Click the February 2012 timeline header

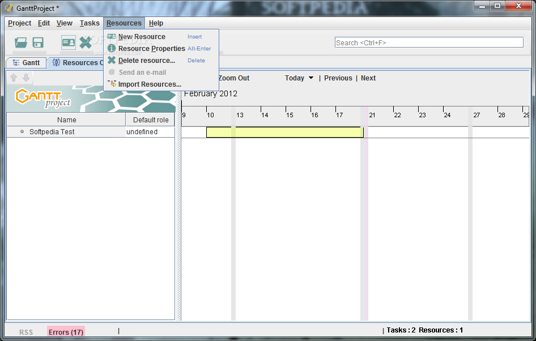(211, 93)
